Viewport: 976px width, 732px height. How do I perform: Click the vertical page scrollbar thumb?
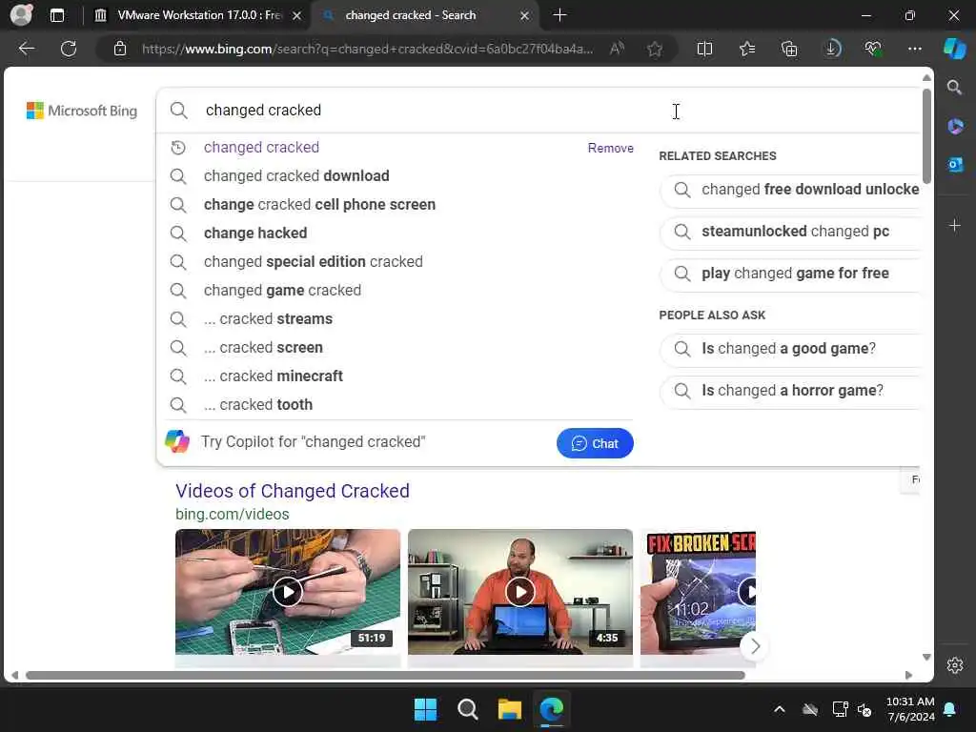(x=926, y=135)
